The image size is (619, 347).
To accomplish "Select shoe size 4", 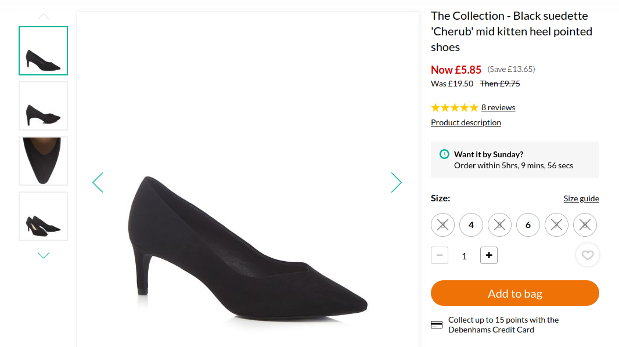I will point(471,225).
